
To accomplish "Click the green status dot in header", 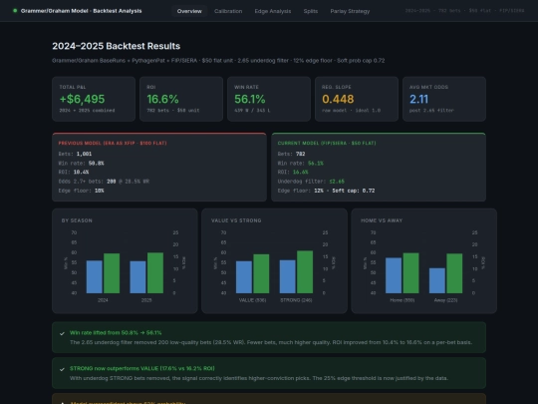I will point(15,11).
